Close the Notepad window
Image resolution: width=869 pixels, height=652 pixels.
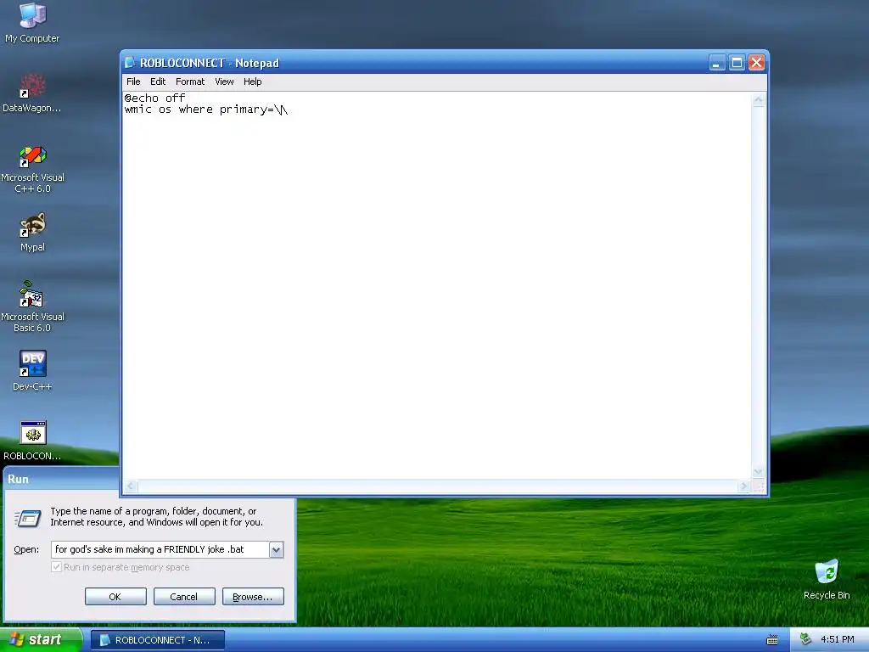[756, 63]
